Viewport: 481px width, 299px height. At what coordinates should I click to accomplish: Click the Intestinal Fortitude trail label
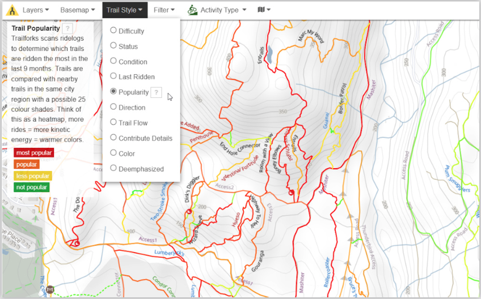pos(240,168)
